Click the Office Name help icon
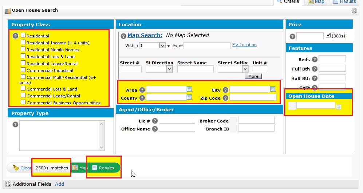363x193 pixels. click(155, 129)
